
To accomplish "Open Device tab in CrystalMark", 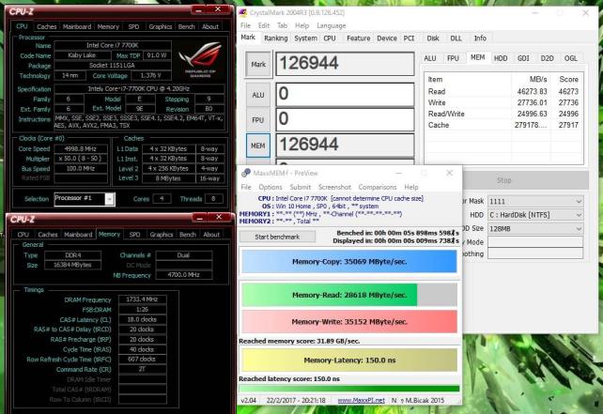I will click(386, 38).
